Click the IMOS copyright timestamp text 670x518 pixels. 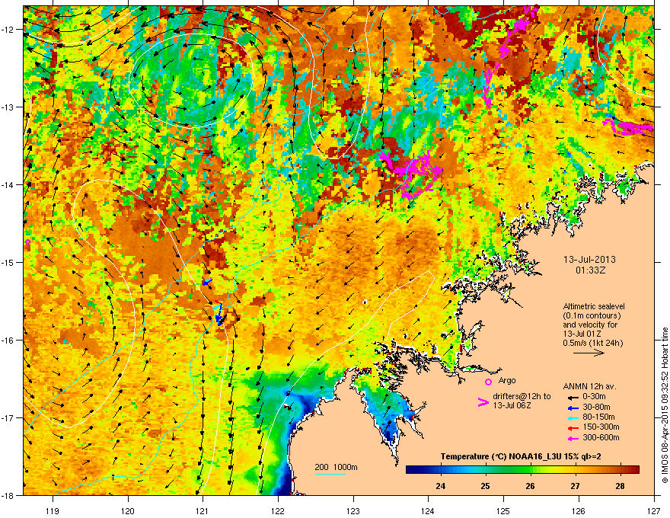665,405
